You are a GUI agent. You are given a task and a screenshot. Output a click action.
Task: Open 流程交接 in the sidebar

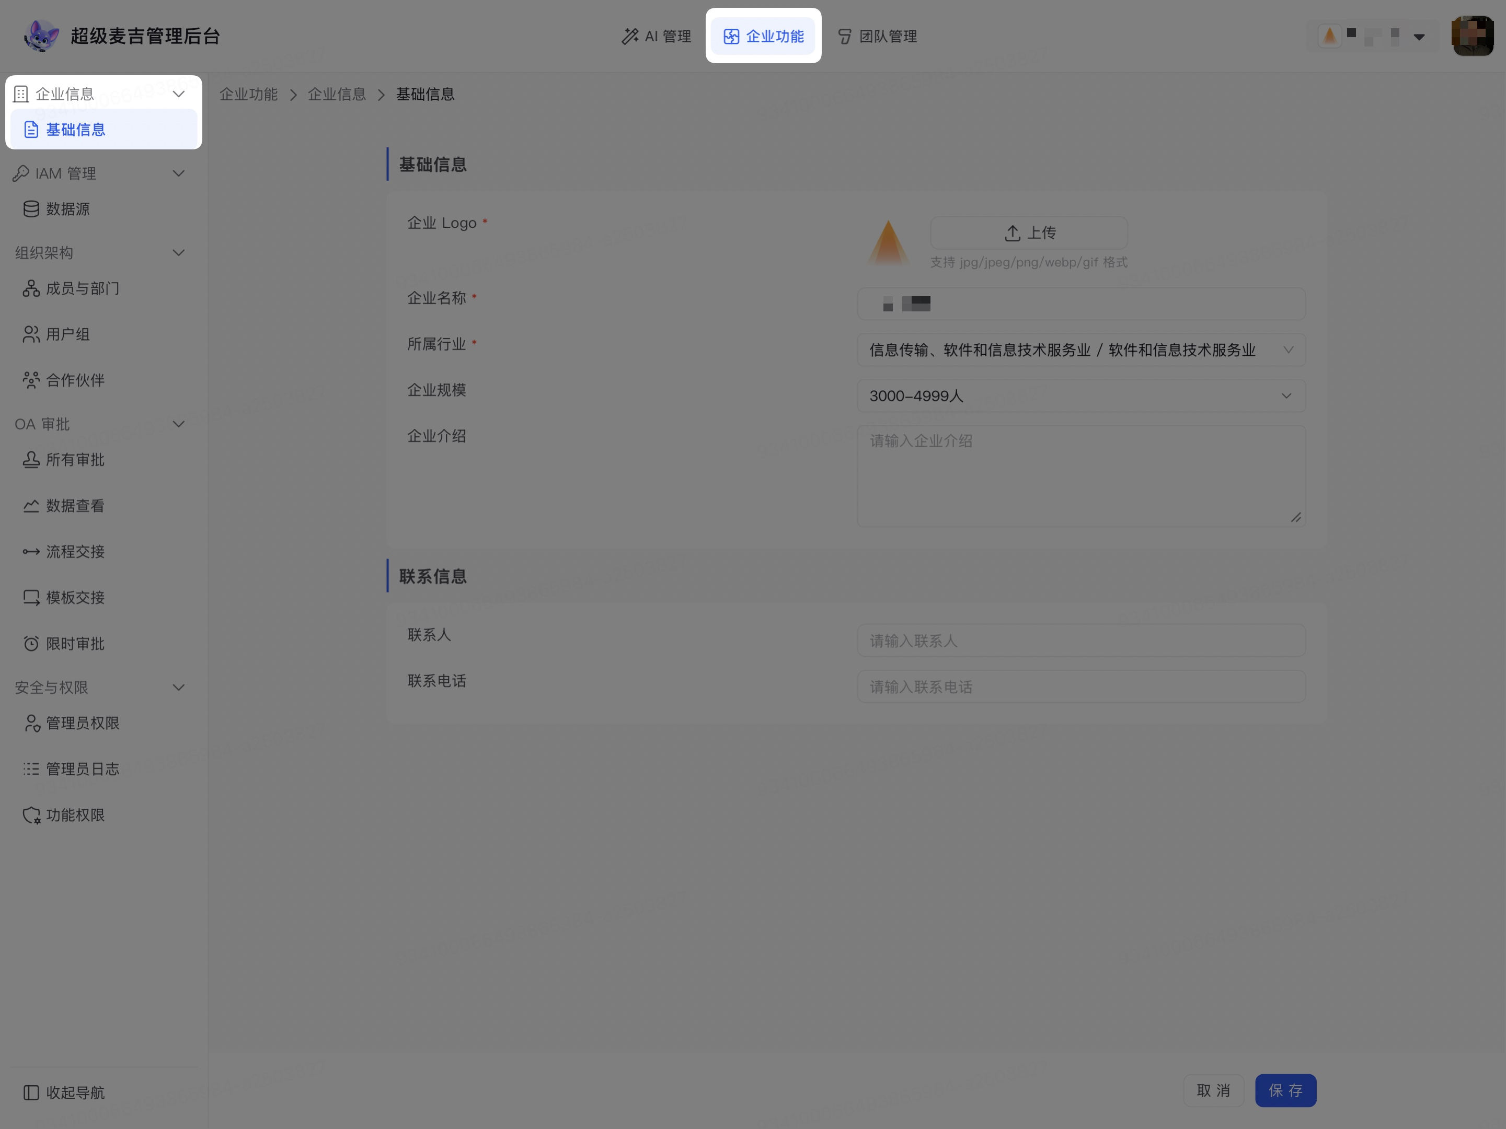(x=104, y=552)
